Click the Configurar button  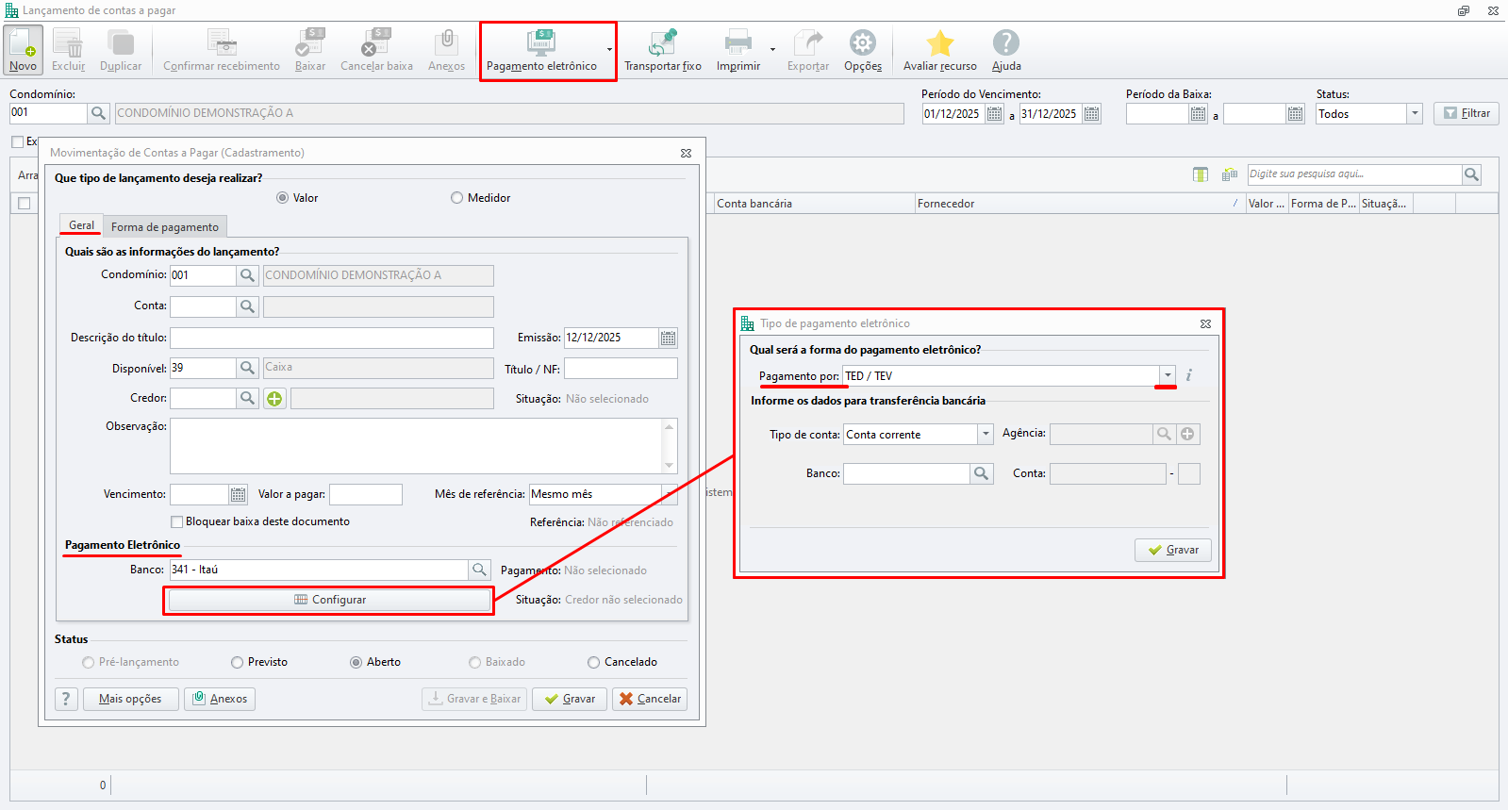coord(329,600)
